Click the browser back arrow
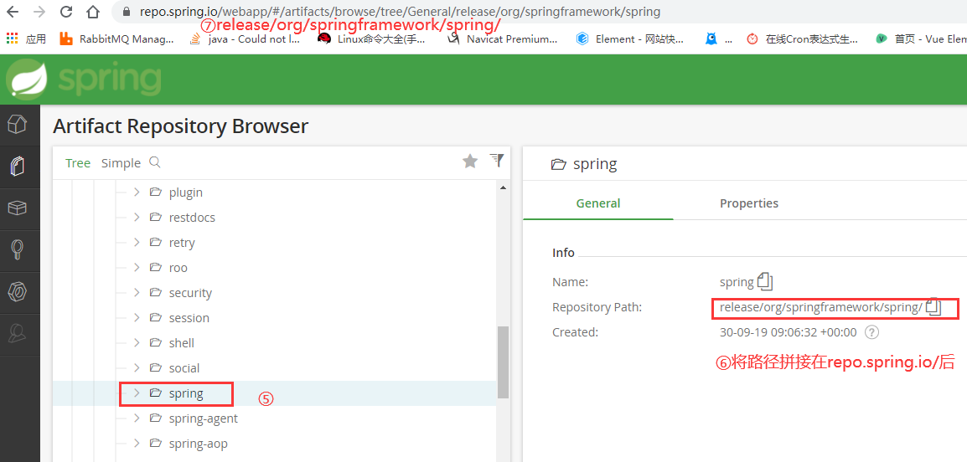 click(x=12, y=12)
